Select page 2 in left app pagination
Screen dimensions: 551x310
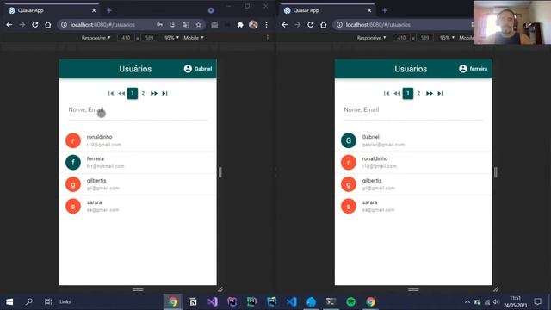(x=143, y=93)
